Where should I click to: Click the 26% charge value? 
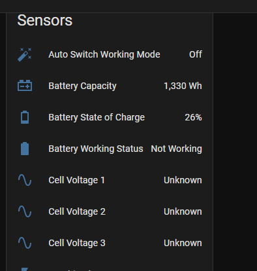[193, 117]
